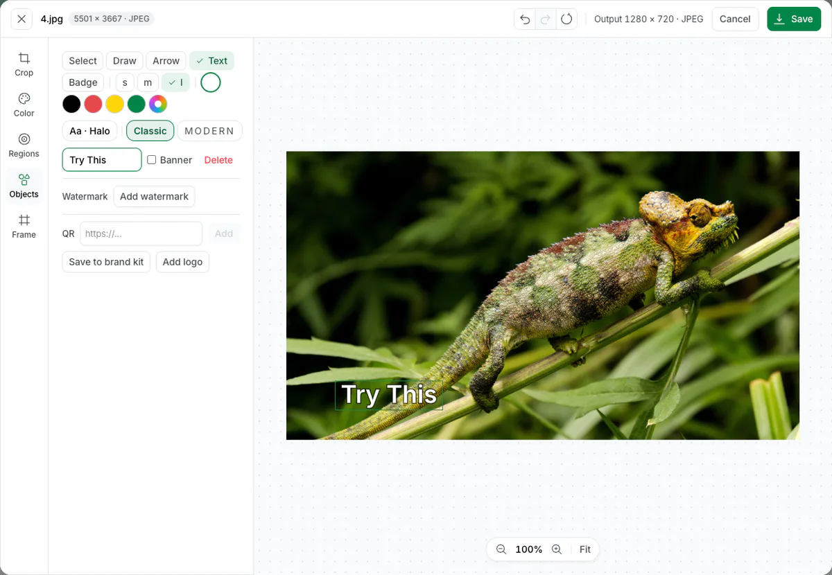832x575 pixels.
Task: Focus the QR URL input field
Action: point(141,233)
